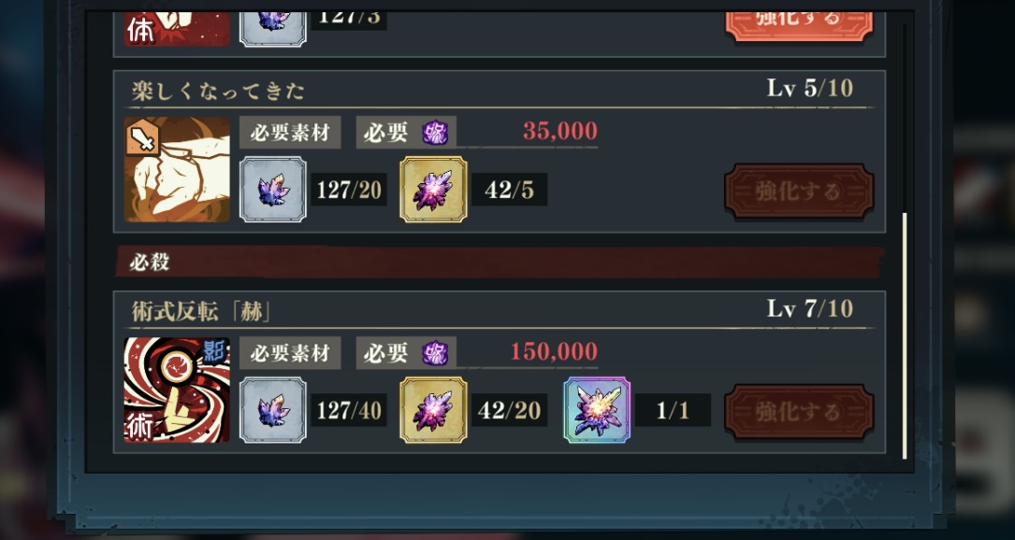Viewport: 1015px width, 540px height.
Task: Click the skill list vertical scrollbar
Action: 905,335
